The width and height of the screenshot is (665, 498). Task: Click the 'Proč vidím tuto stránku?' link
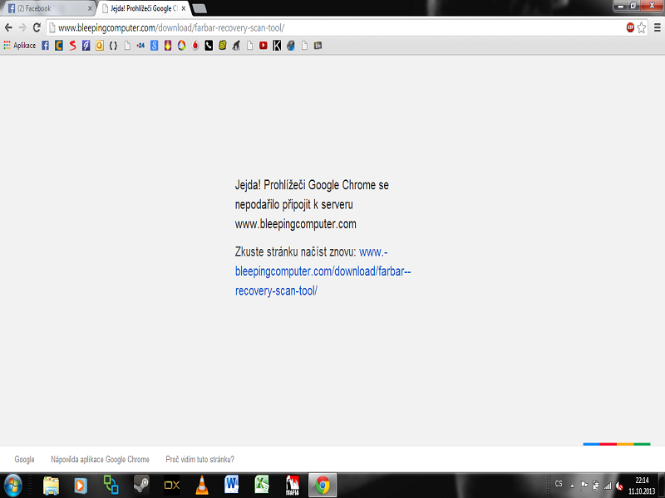[199, 459]
